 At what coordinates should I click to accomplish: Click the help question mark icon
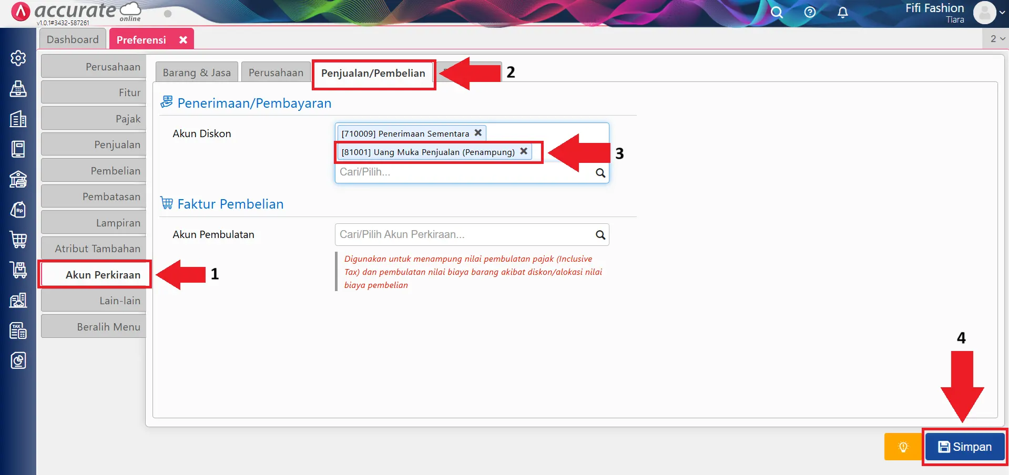tap(810, 13)
